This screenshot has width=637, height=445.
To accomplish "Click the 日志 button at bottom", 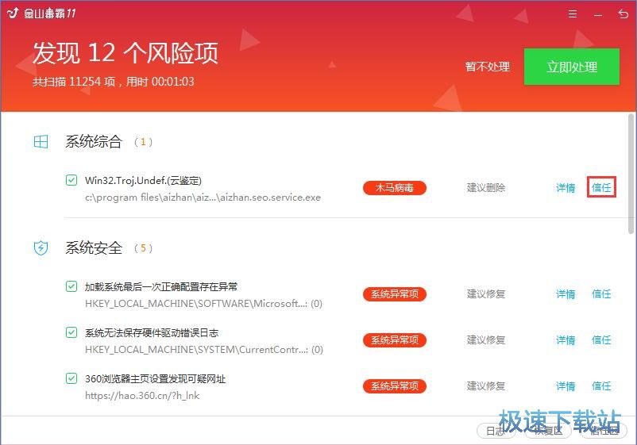I will [x=496, y=432].
